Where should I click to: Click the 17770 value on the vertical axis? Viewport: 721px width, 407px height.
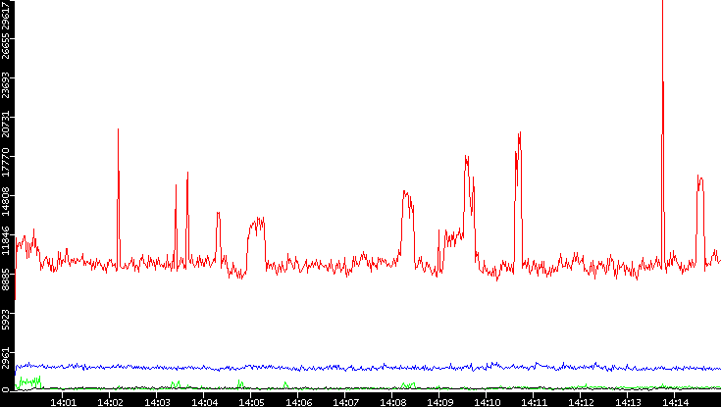pos(6,163)
